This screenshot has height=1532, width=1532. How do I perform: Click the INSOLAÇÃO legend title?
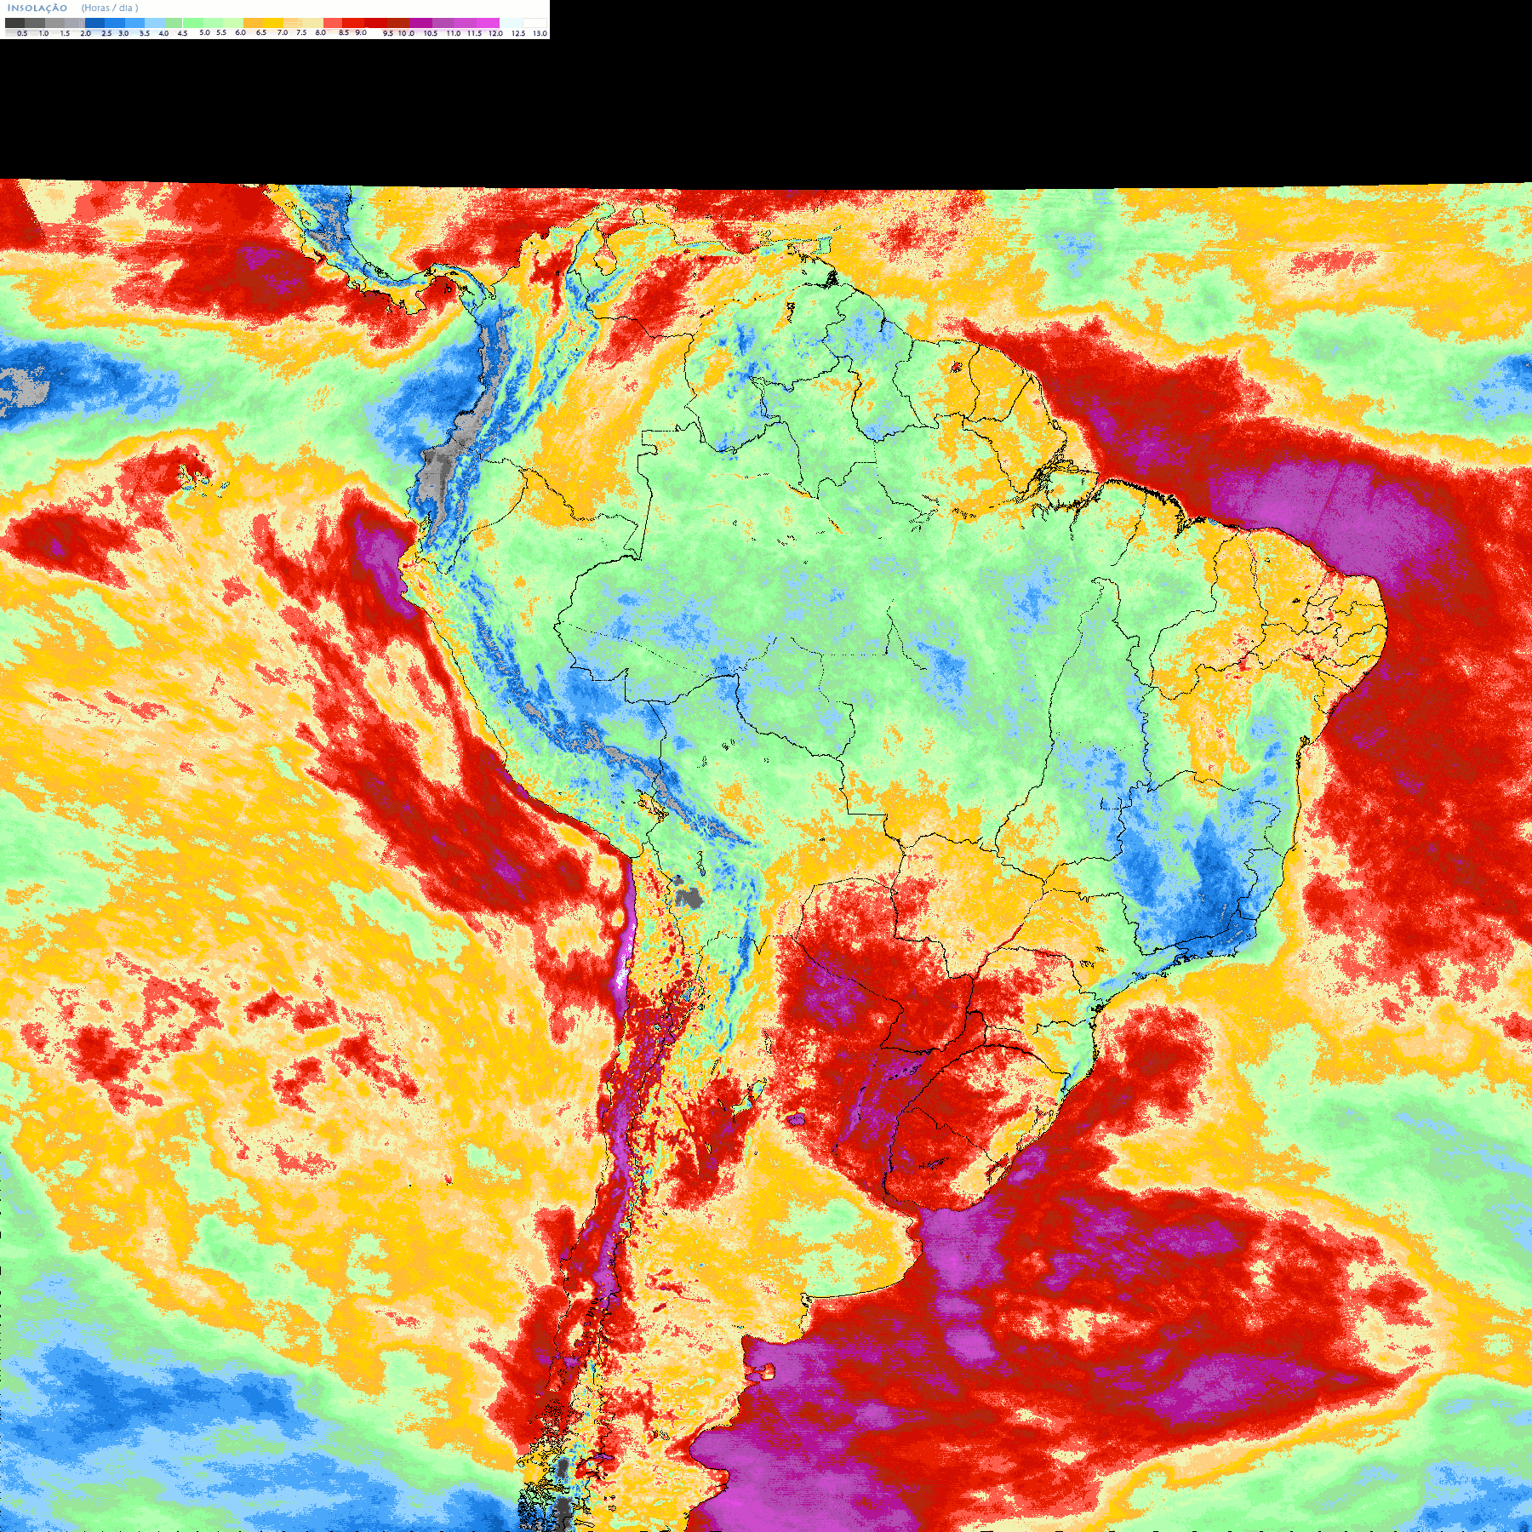click(37, 8)
